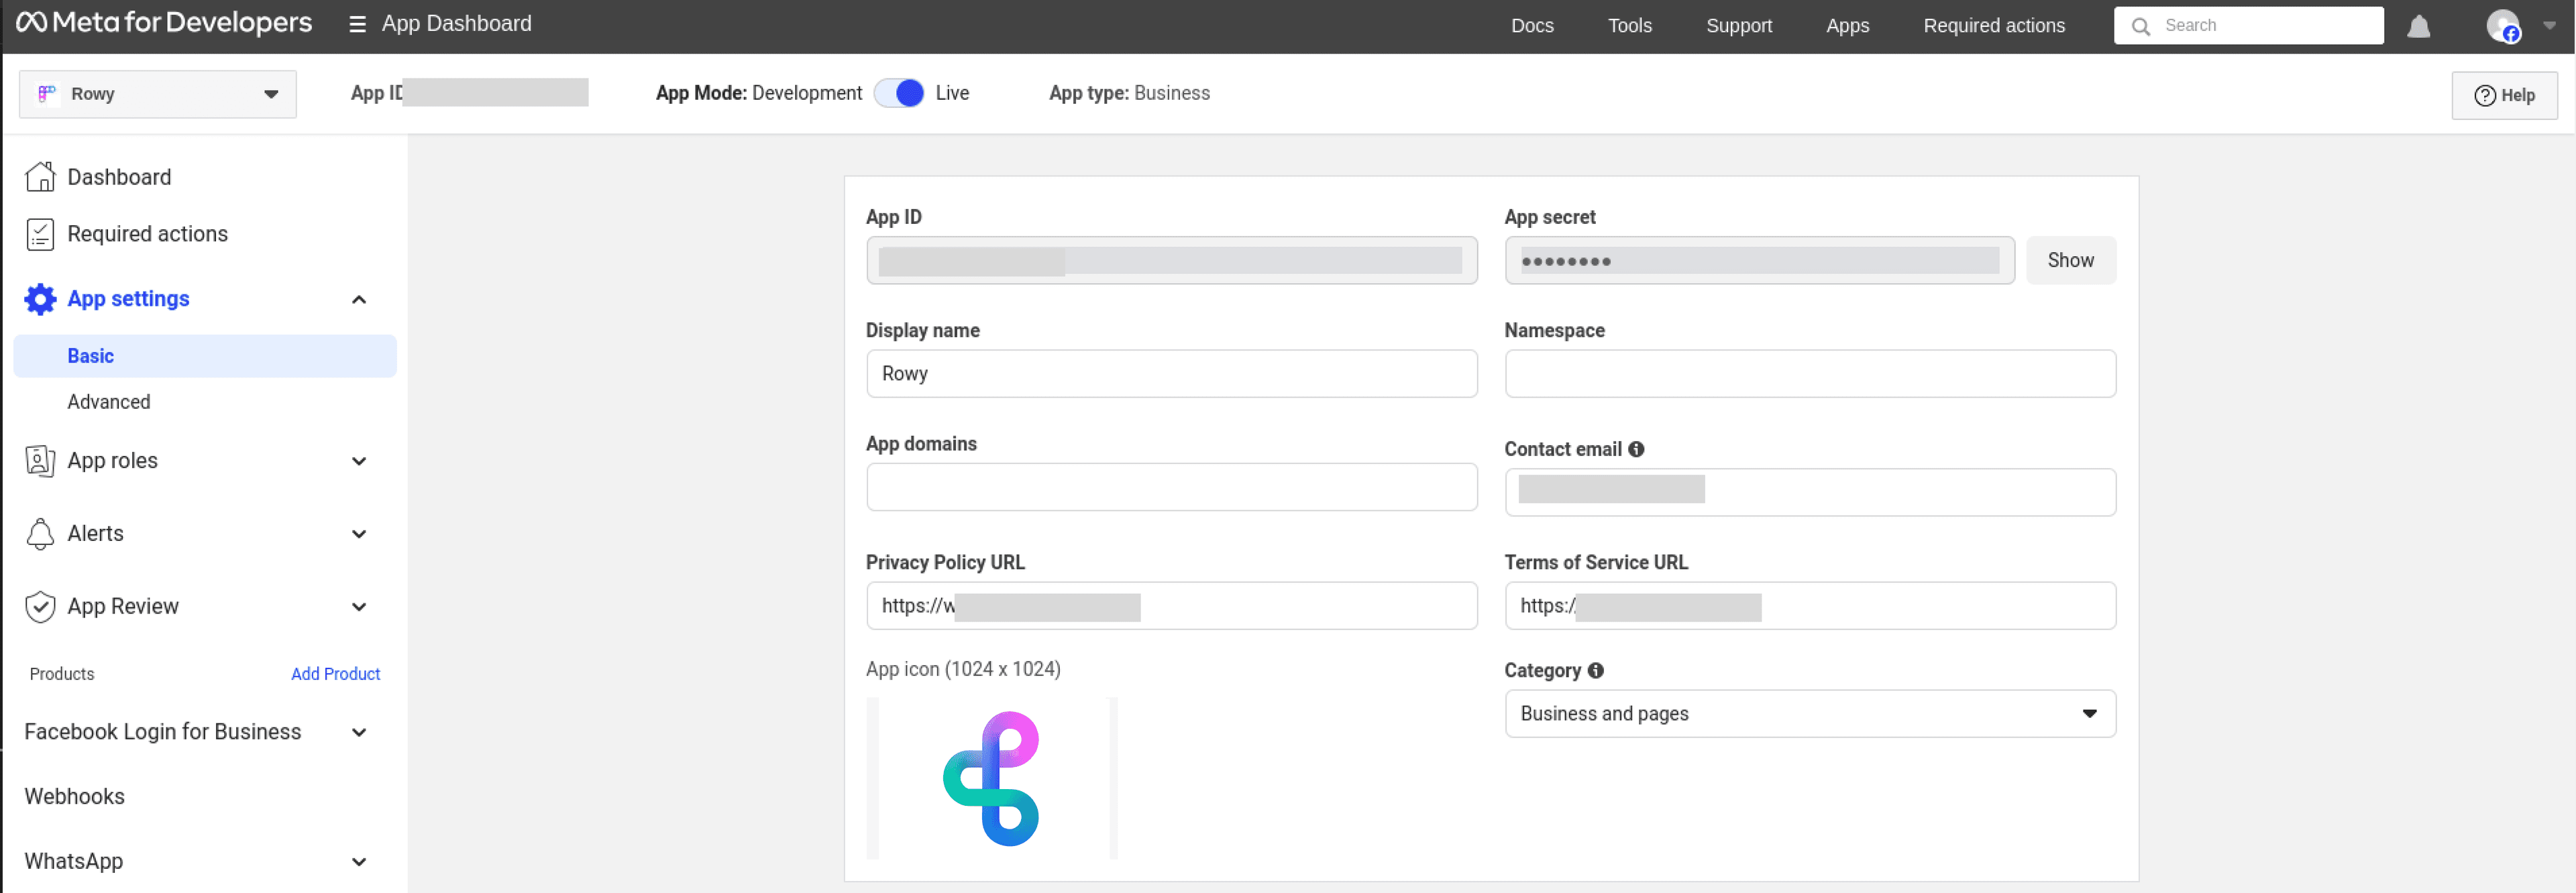Click the Show button for App secret
This screenshot has height=893, width=2576.
pyautogui.click(x=2070, y=259)
